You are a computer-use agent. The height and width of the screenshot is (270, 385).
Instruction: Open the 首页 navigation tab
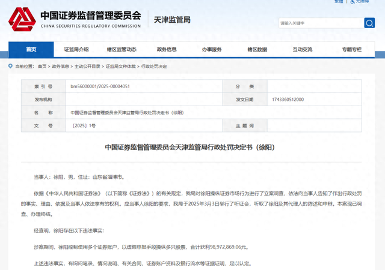[31, 49]
